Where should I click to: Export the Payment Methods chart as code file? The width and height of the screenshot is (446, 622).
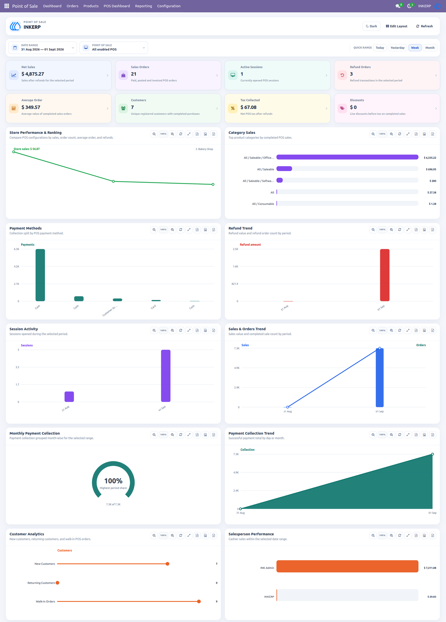tap(197, 230)
